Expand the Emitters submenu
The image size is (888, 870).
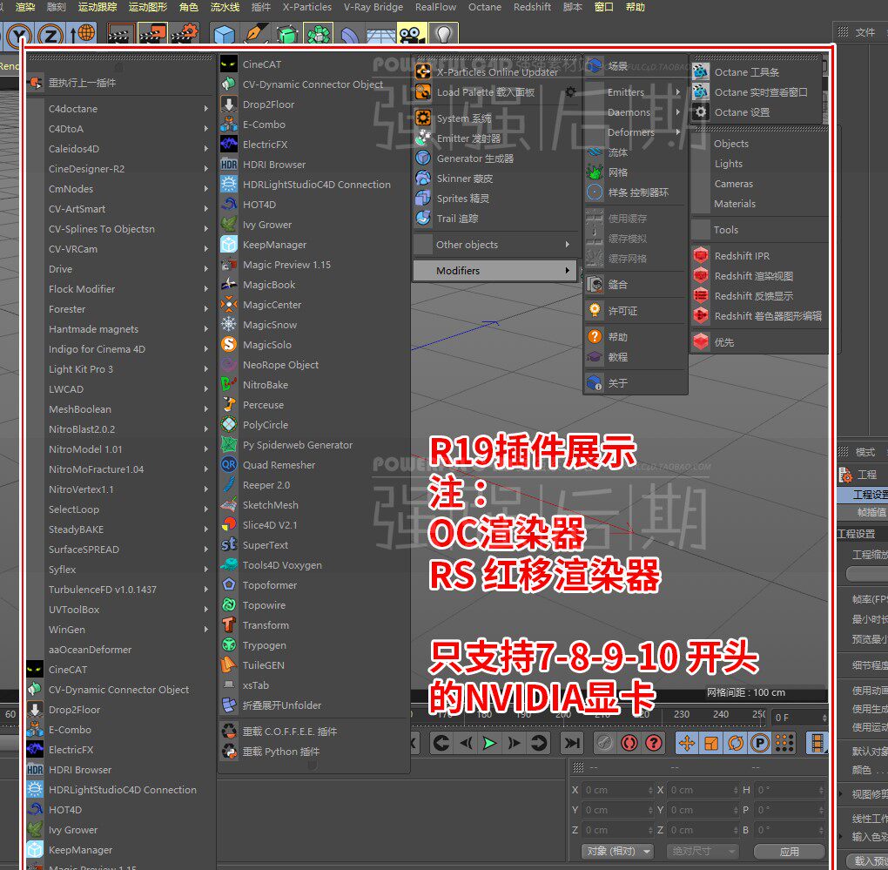coord(636,92)
